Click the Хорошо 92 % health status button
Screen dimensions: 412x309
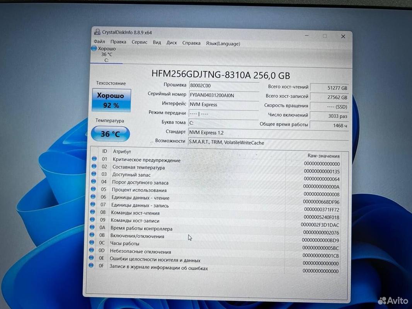click(111, 100)
